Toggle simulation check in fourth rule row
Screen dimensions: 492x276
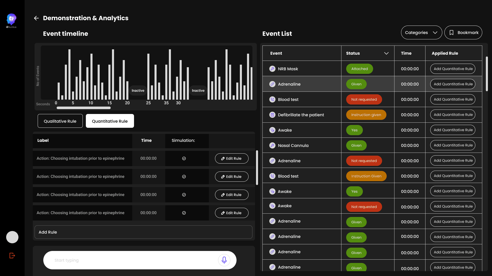tap(184, 213)
